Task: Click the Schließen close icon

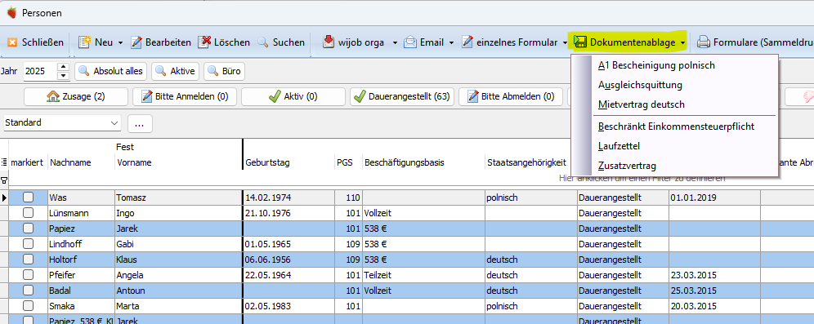Action: click(12, 42)
